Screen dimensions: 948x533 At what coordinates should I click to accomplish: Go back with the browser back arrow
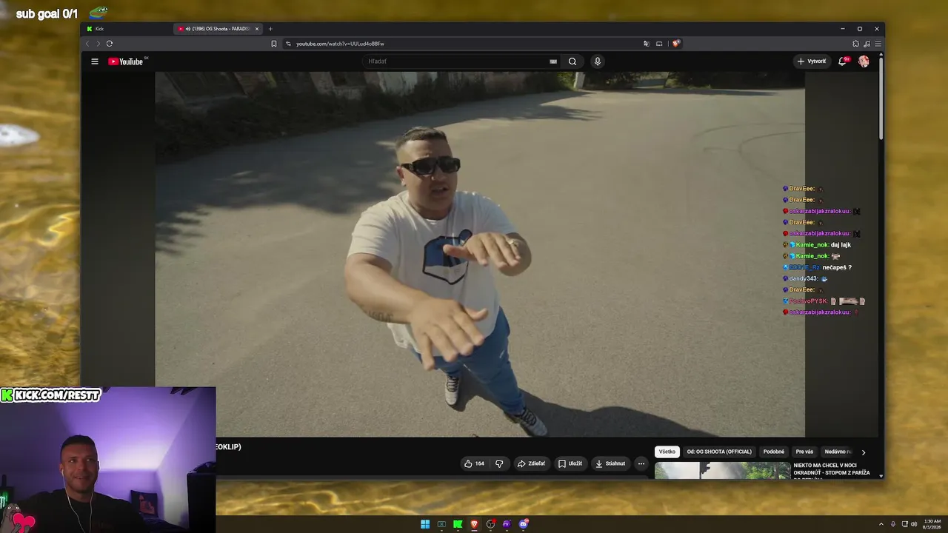87,44
